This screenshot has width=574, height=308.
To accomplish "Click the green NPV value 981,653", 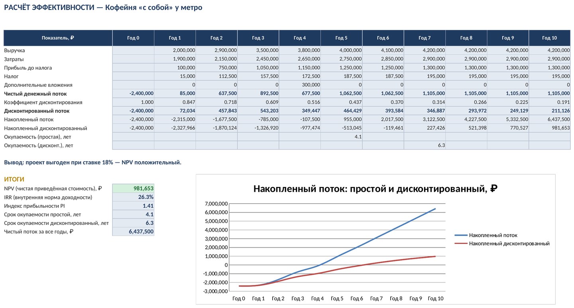I will [x=133, y=189].
